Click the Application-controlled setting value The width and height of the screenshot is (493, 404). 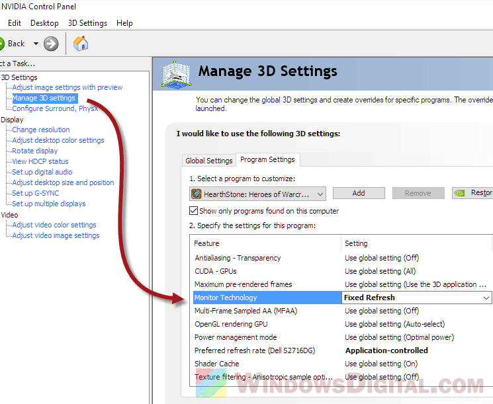pos(386,350)
